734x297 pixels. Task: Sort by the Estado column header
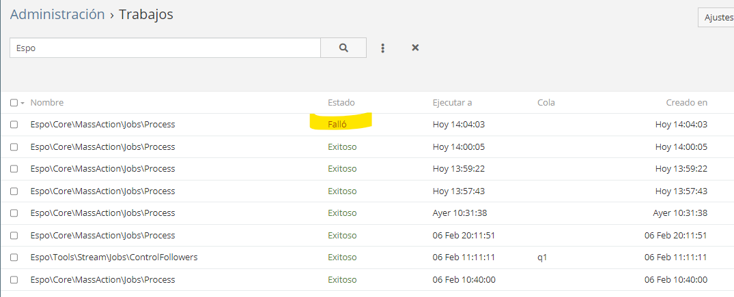341,103
